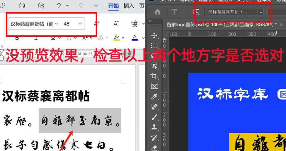Expand phonetic guide dropdown arrow

143,24
